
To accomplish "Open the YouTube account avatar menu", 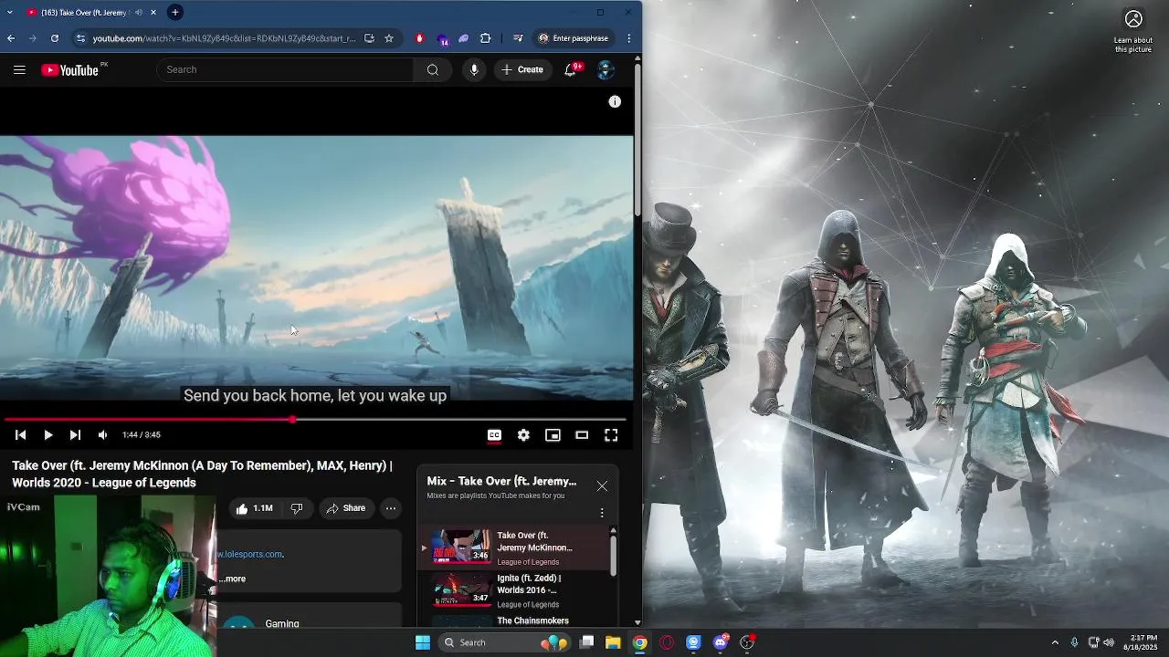I will coord(605,69).
